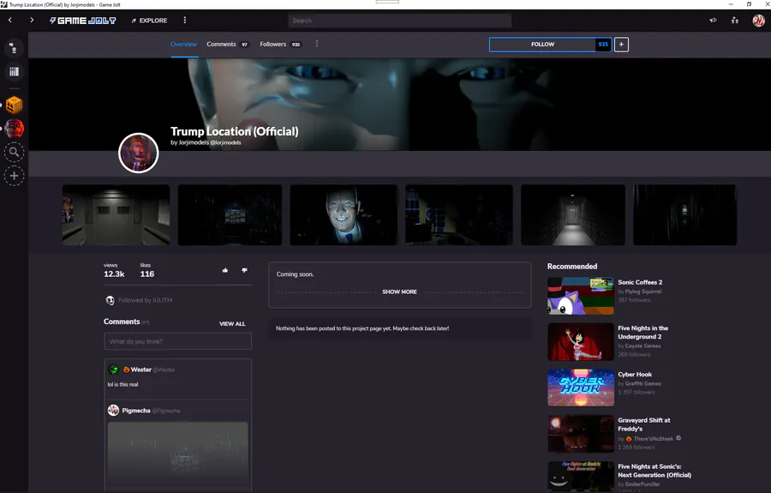Open the Cyber Hook title link
Viewport: 771px width, 493px height.
(635, 375)
